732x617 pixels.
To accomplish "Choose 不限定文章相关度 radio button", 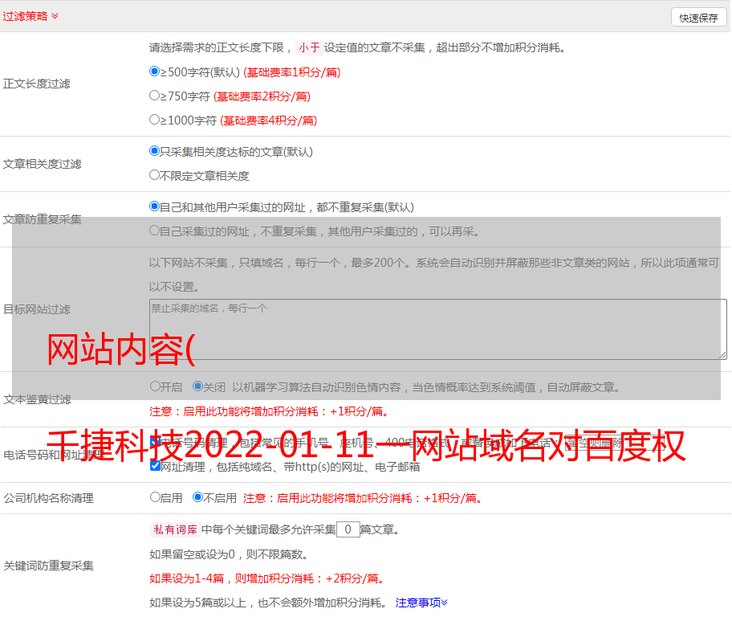I will pyautogui.click(x=155, y=175).
